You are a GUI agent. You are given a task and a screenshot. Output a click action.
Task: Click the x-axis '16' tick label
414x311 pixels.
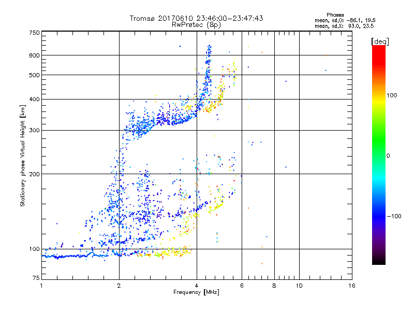pyautogui.click(x=352, y=286)
